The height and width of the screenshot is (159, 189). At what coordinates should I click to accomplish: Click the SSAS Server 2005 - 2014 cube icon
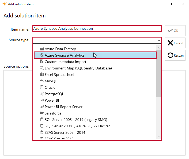click(42, 132)
